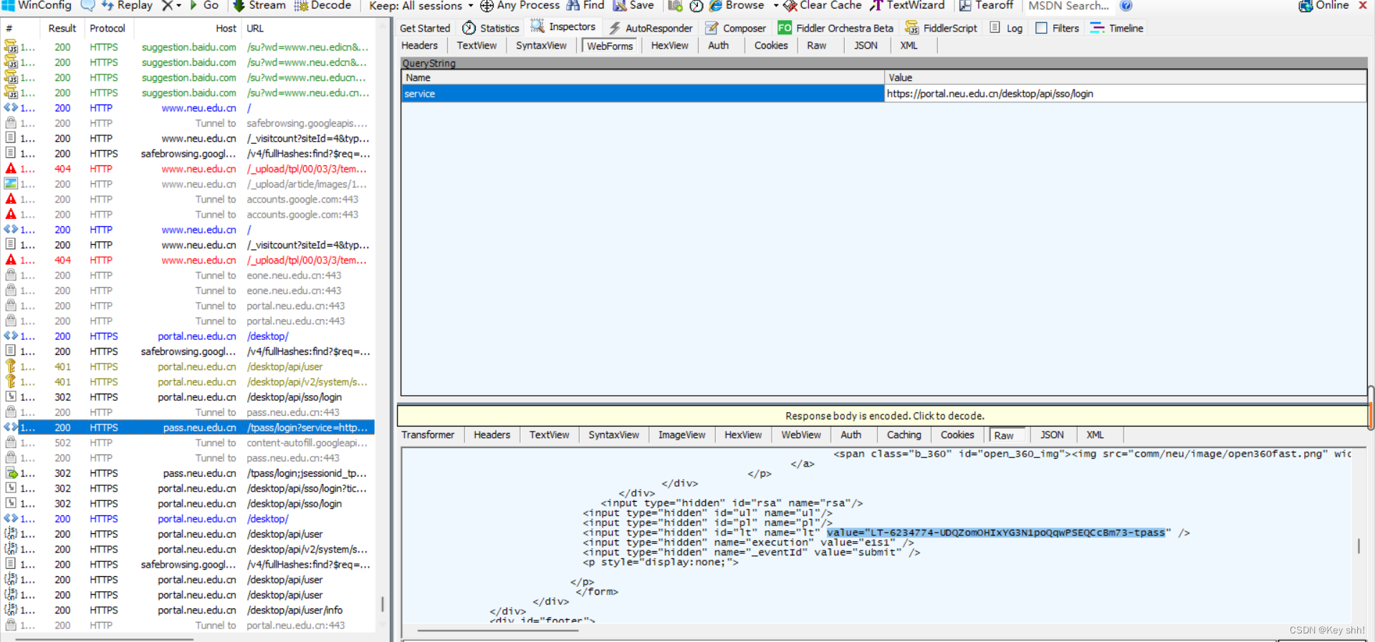Toggle the Decode button
The height and width of the screenshot is (642, 1375).
pos(322,6)
